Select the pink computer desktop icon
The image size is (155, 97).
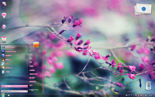click(x=4, y=16)
